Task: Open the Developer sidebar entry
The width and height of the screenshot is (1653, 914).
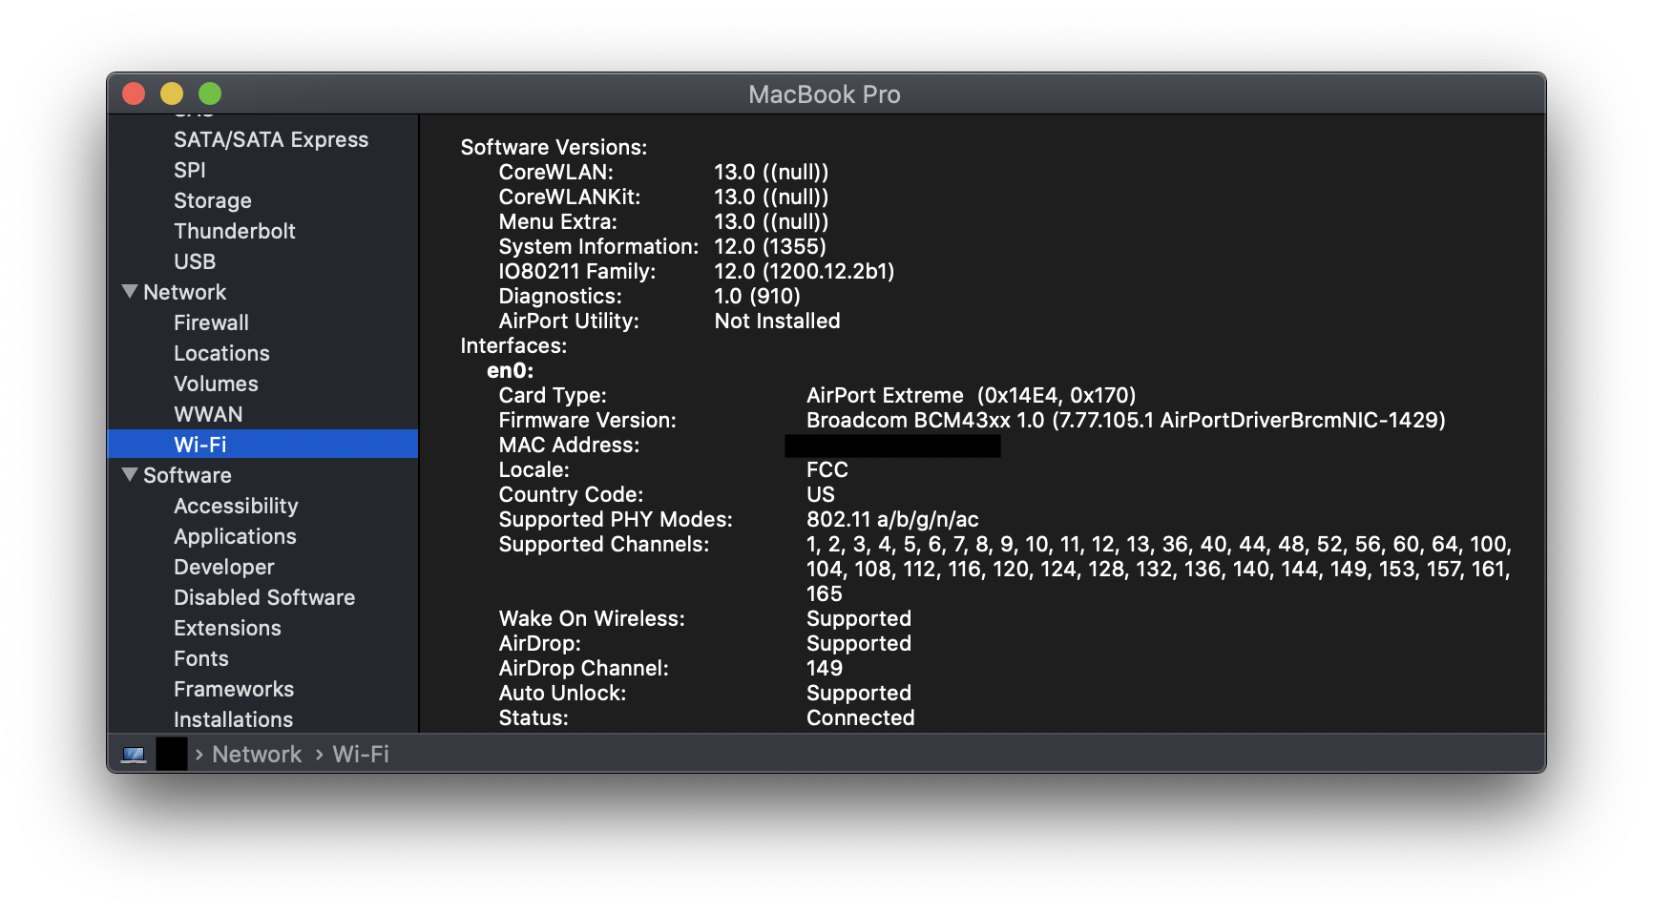Action: click(x=224, y=567)
